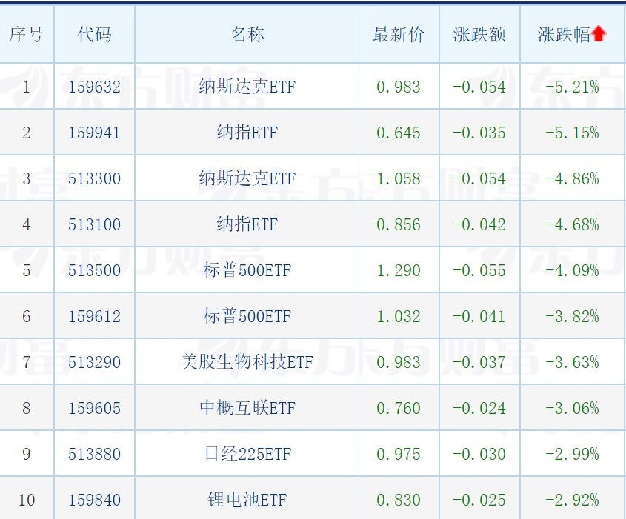Open 纳斯达克ETF link in row 1
The height and width of the screenshot is (519, 626).
(x=247, y=87)
